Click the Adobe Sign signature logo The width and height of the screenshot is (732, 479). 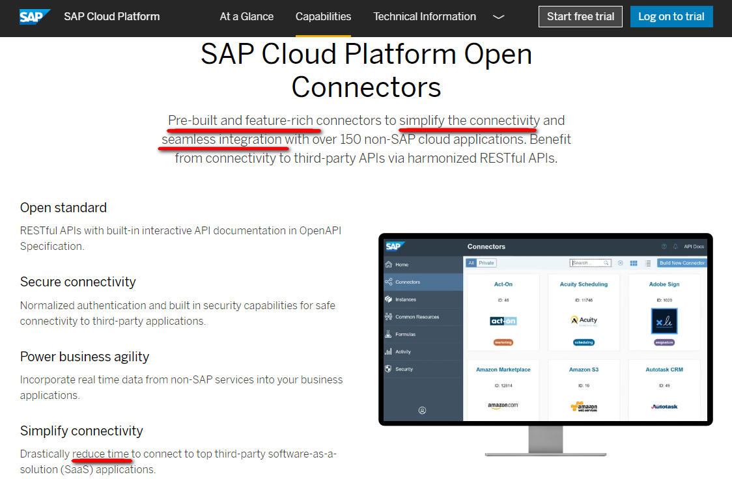pyautogui.click(x=664, y=321)
